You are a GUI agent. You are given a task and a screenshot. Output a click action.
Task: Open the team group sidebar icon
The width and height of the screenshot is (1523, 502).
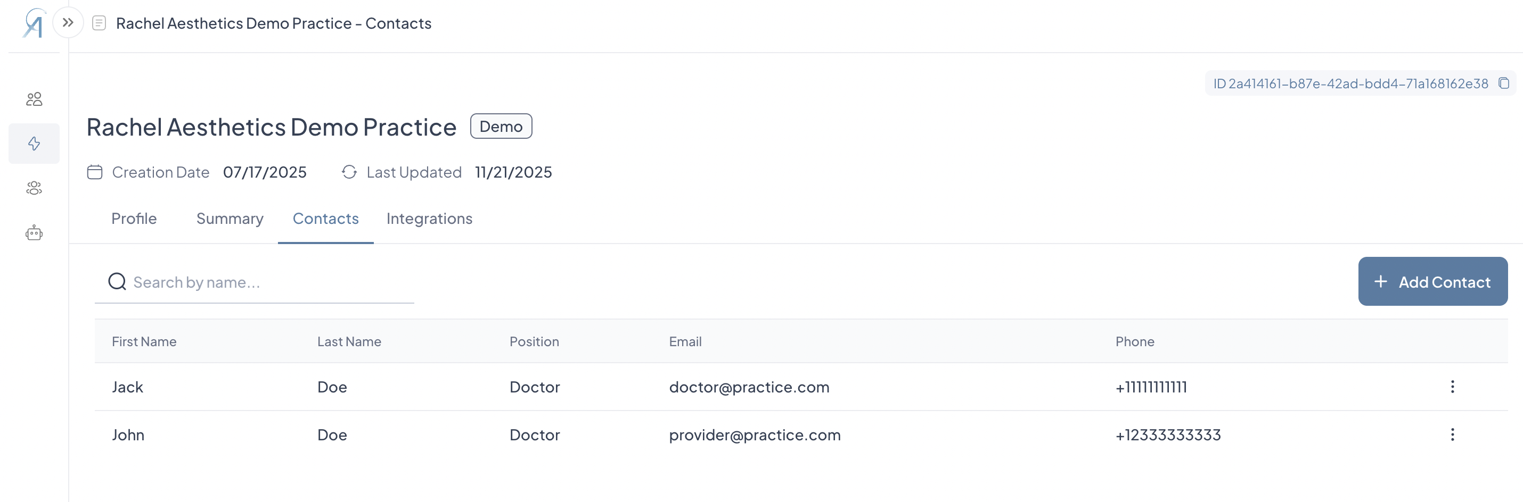[34, 188]
